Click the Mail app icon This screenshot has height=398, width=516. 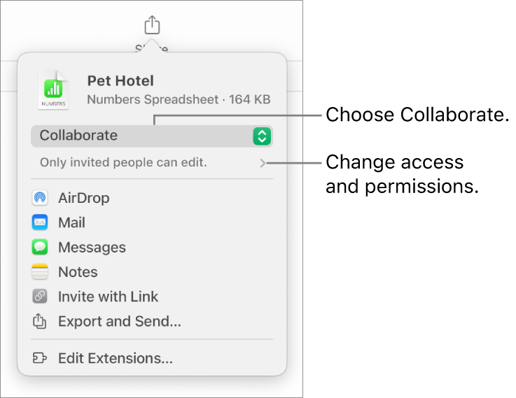tap(41, 222)
